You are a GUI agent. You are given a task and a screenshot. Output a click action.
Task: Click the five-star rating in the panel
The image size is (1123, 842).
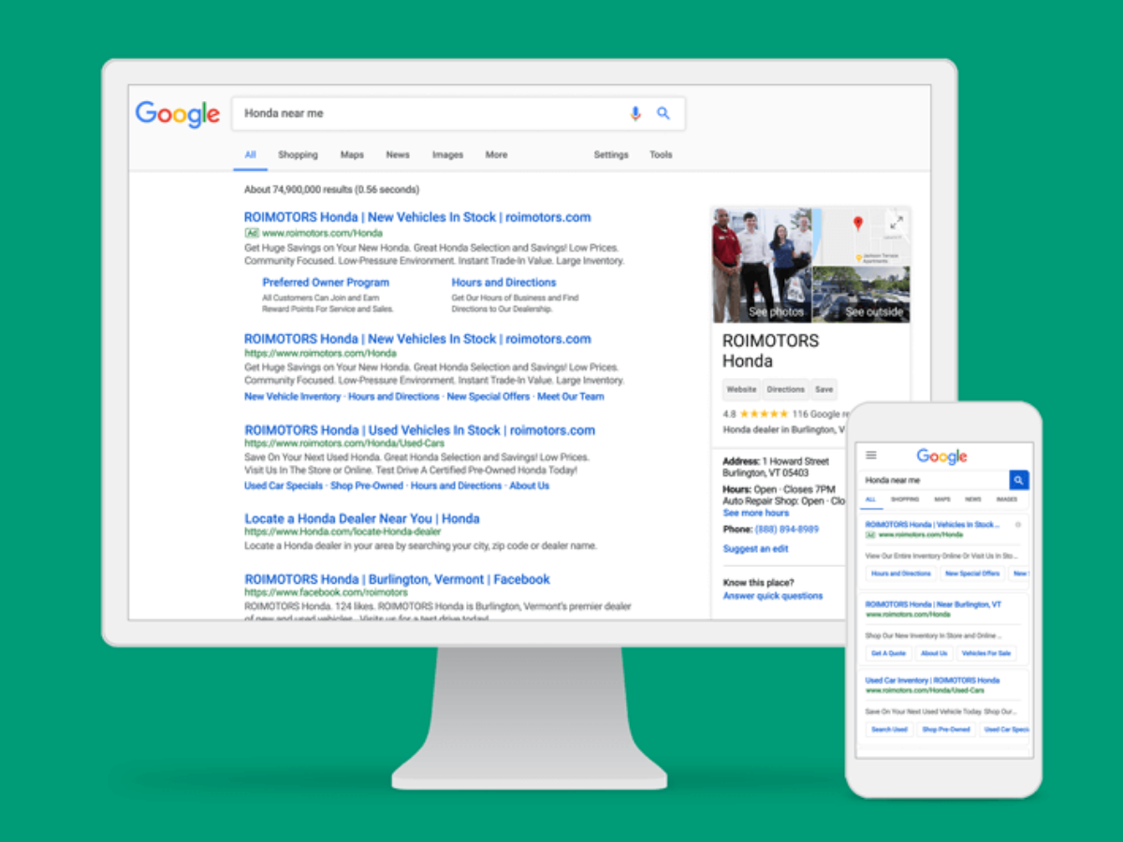tap(764, 413)
